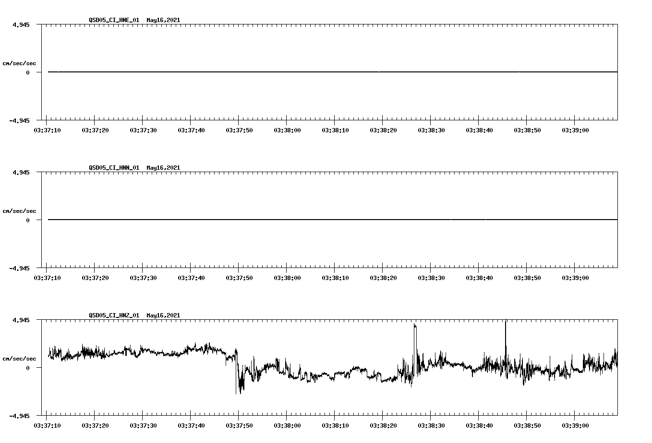This screenshot has width=652, height=443.
Task: Select the May16,2021 date on top trace
Action: pyautogui.click(x=162, y=20)
